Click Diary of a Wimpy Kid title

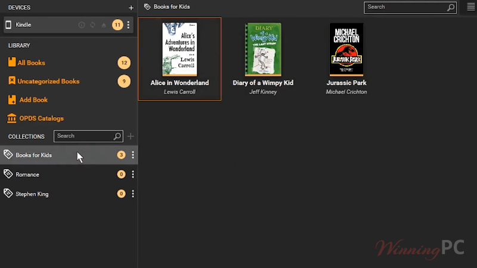coord(263,83)
